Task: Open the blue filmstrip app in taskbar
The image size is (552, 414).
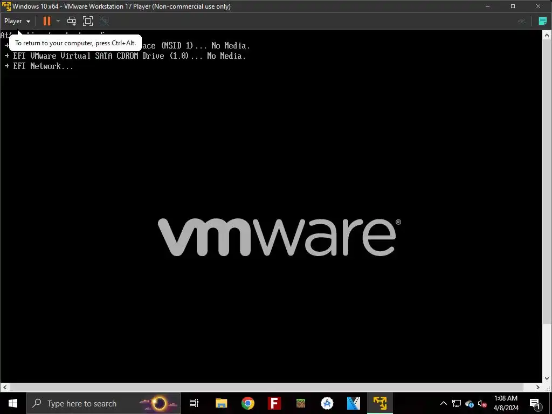Action: (354, 403)
